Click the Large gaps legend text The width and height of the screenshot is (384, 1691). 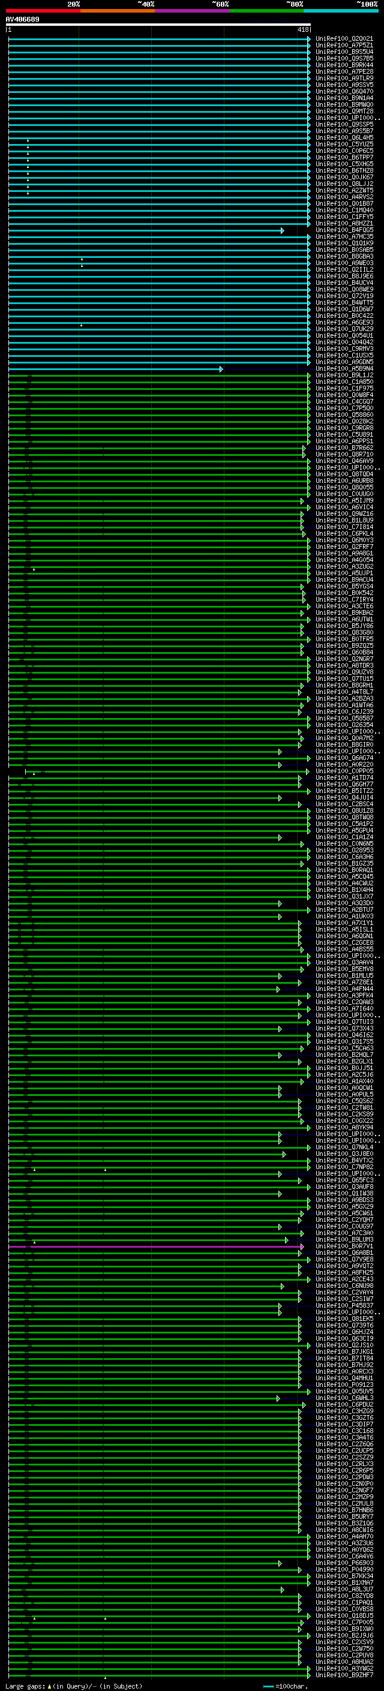click(x=74, y=1686)
